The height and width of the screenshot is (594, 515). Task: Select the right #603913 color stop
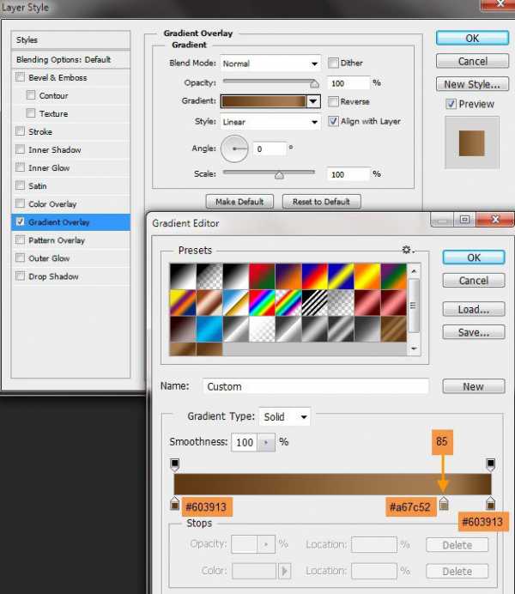click(490, 503)
